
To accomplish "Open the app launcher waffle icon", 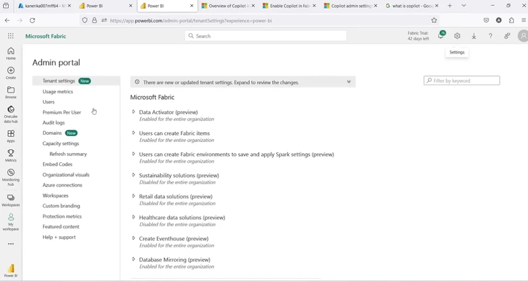I will pyautogui.click(x=11, y=36).
